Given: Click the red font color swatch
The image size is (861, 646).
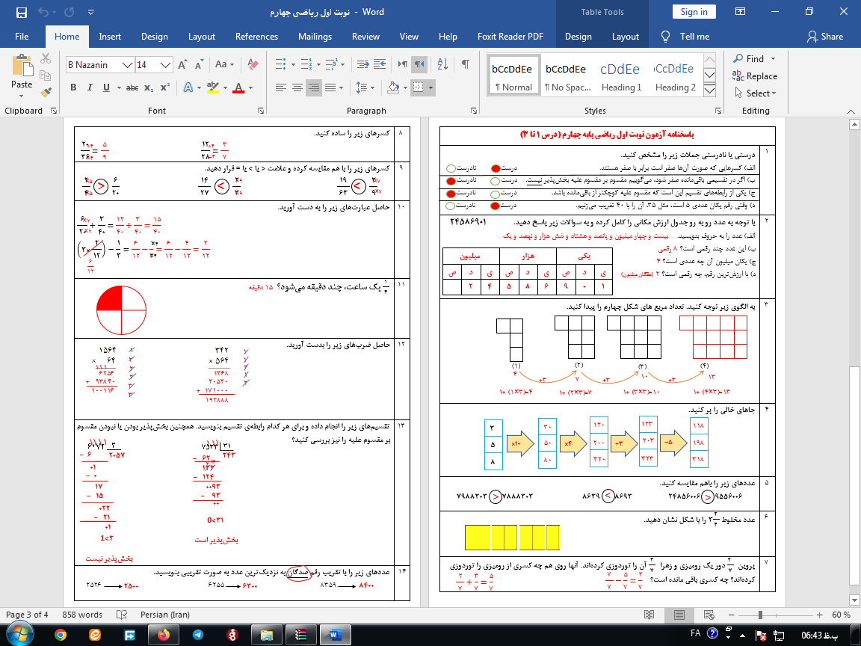Looking at the screenshot, I should click(238, 87).
